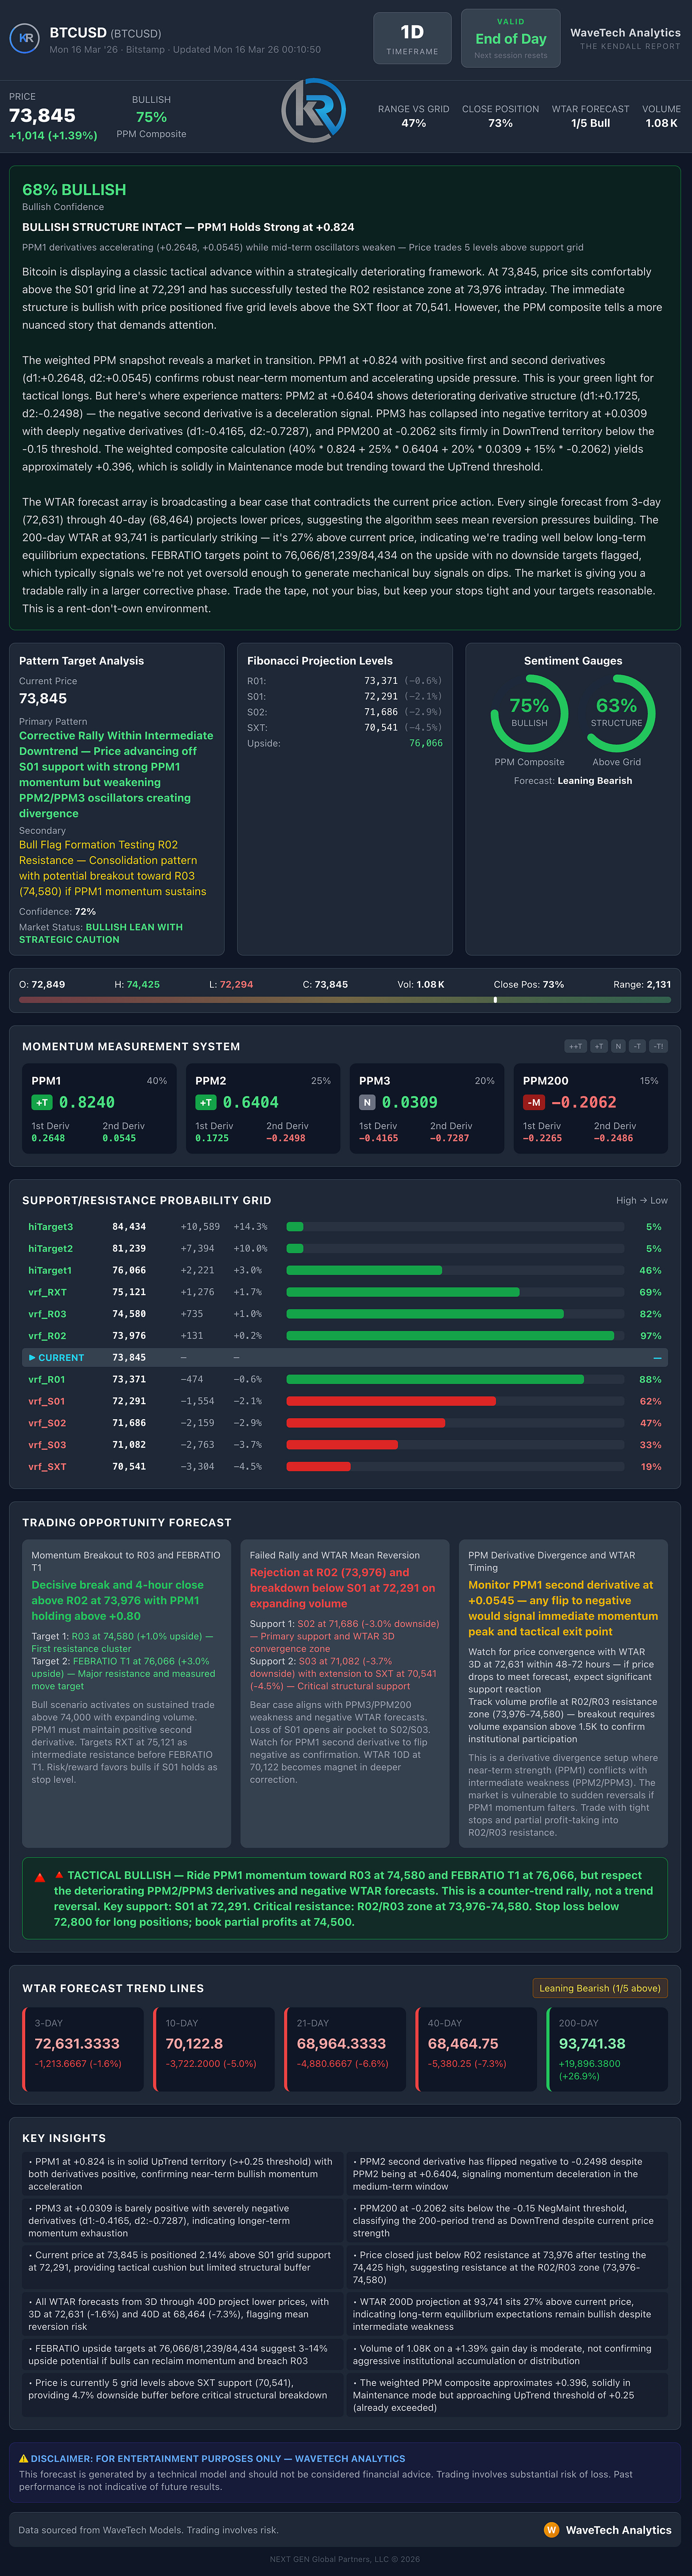Click the Leaning Bearish (1/5 above) badge
This screenshot has width=692, height=2576.
tap(599, 1988)
